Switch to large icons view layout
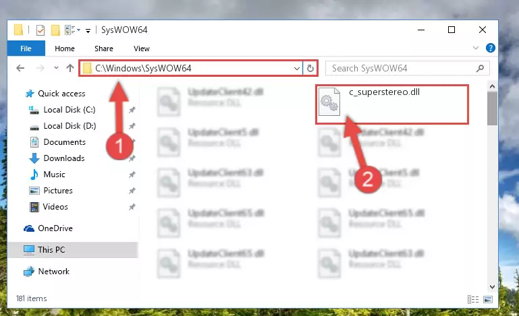 (487, 299)
